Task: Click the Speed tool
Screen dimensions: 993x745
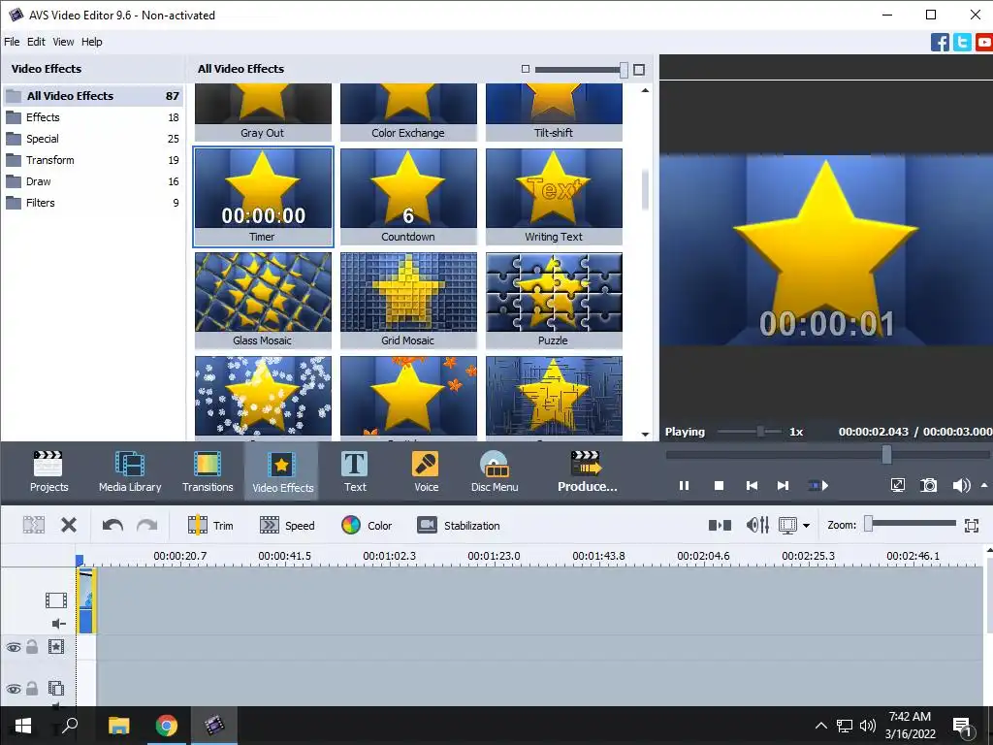Action: (x=287, y=525)
